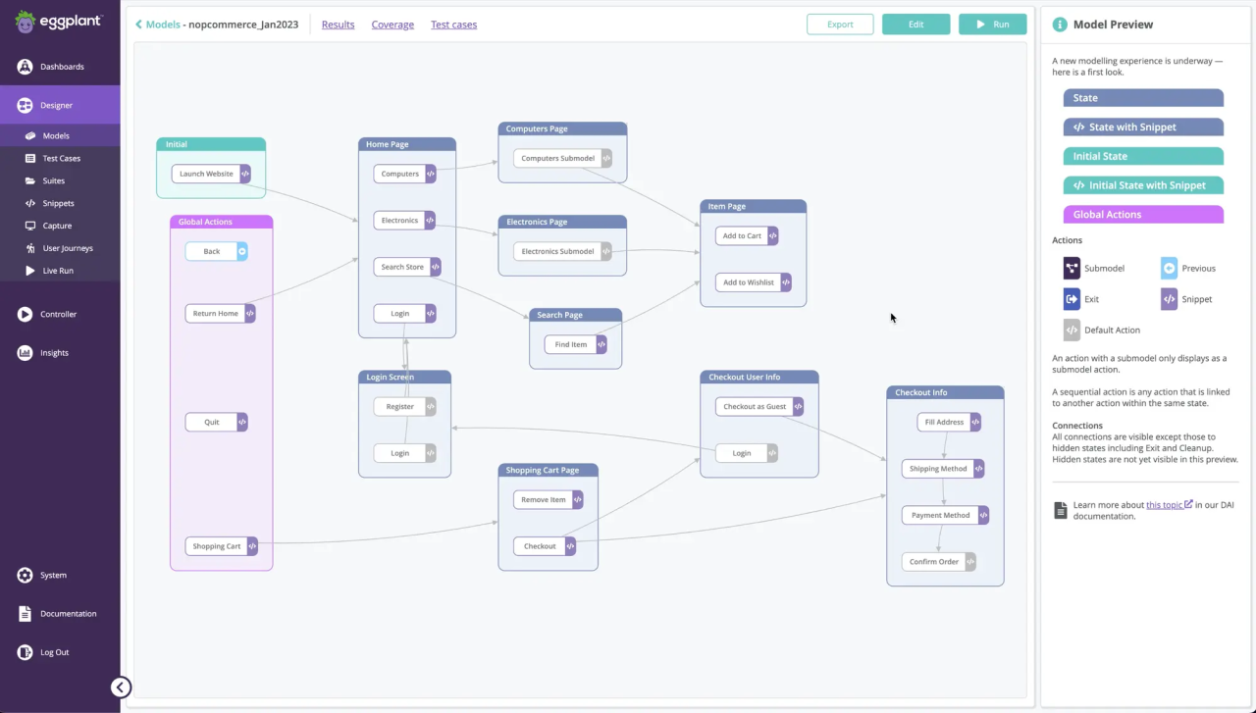Image resolution: width=1256 pixels, height=713 pixels.
Task: Click the icon on Electronics Submodel
Action: point(605,251)
